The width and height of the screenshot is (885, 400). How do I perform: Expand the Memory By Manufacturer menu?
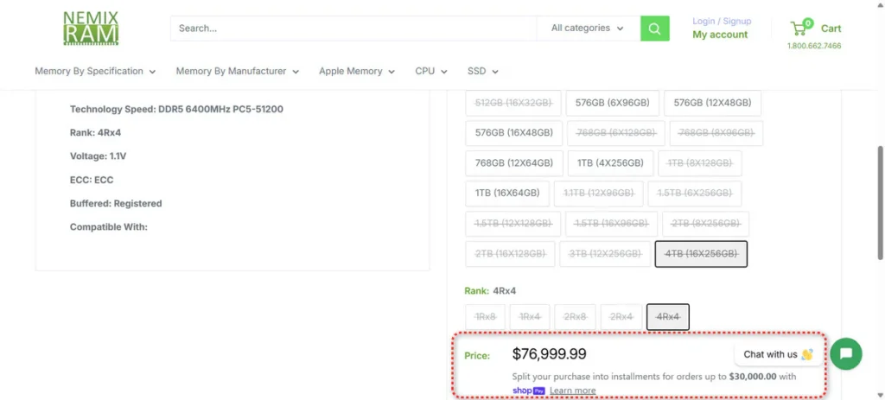point(237,72)
